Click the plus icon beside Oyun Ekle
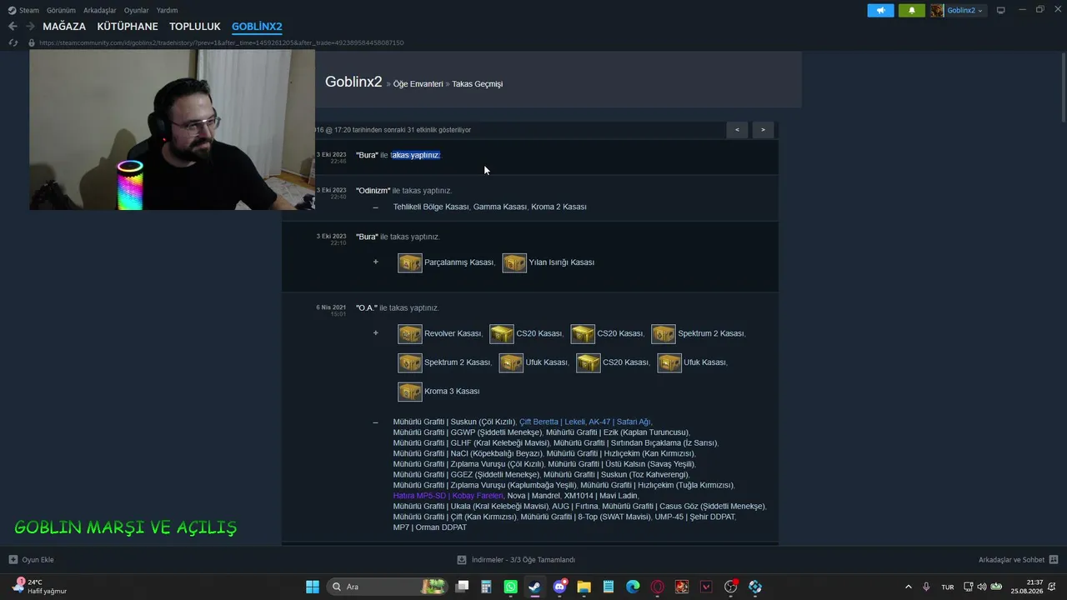1067x600 pixels. click(x=13, y=560)
